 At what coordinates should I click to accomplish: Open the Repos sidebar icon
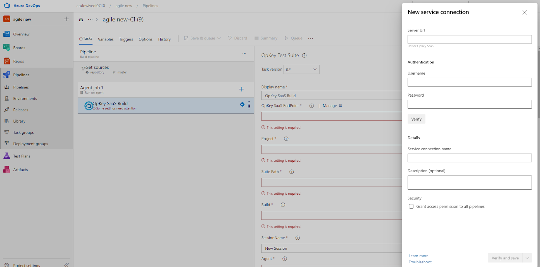pos(7,61)
